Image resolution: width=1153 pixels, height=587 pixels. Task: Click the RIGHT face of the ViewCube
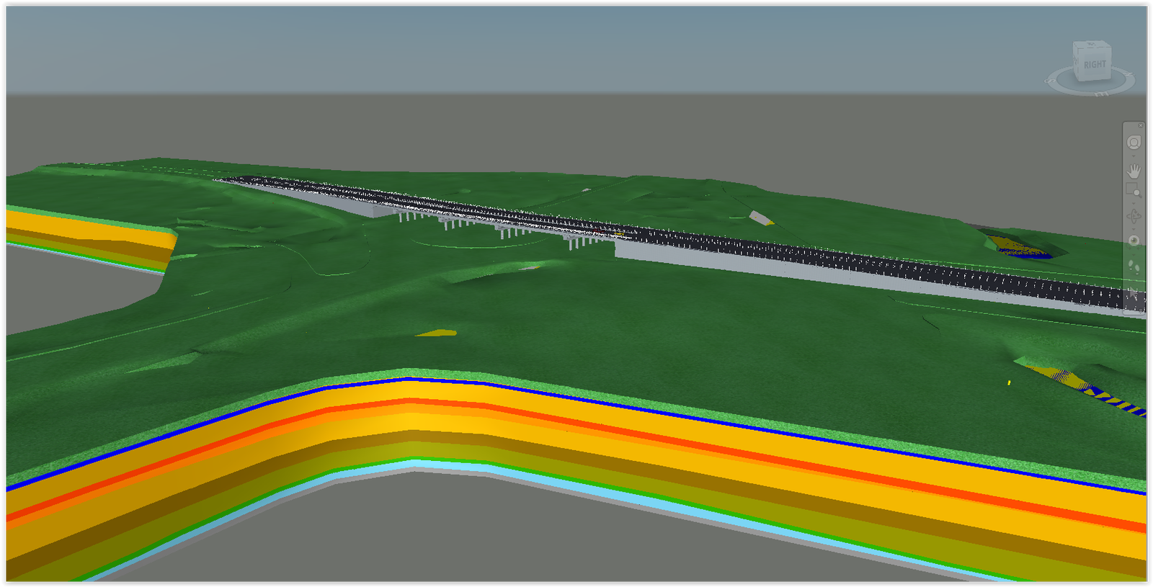(1095, 65)
